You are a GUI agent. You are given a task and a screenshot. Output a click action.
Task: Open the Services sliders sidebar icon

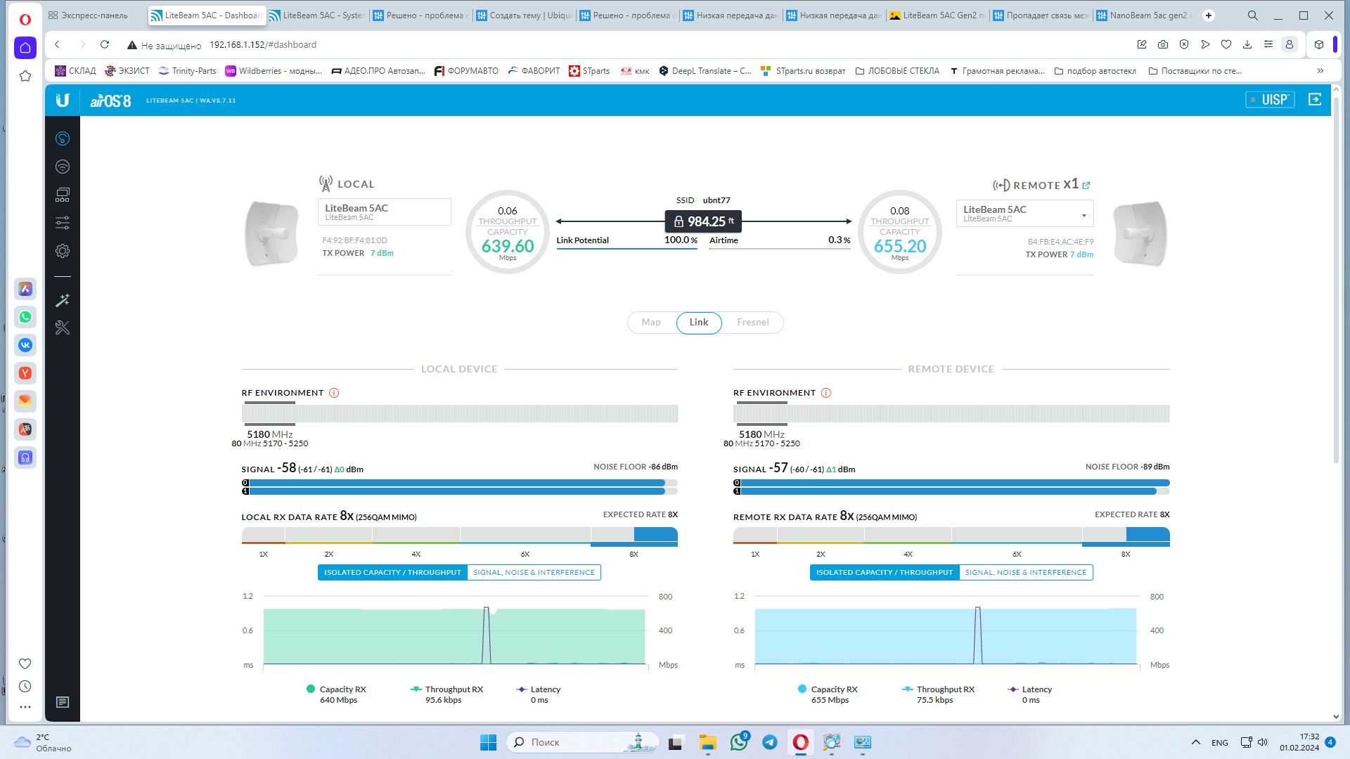pyautogui.click(x=63, y=223)
